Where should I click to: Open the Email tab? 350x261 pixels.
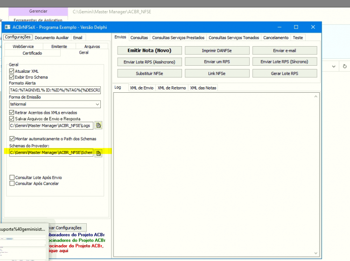click(x=77, y=38)
